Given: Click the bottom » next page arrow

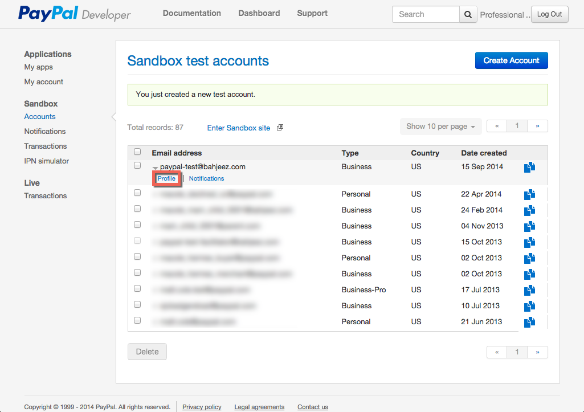Looking at the screenshot, I should (537, 352).
